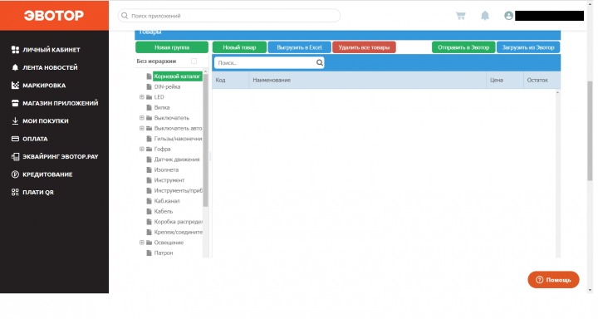Click the category tree scrollbar
The image size is (598, 319).
206,140
